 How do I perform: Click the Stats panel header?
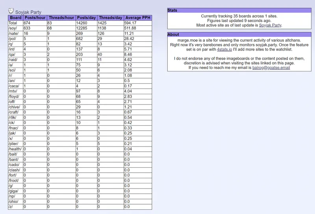point(239,10)
